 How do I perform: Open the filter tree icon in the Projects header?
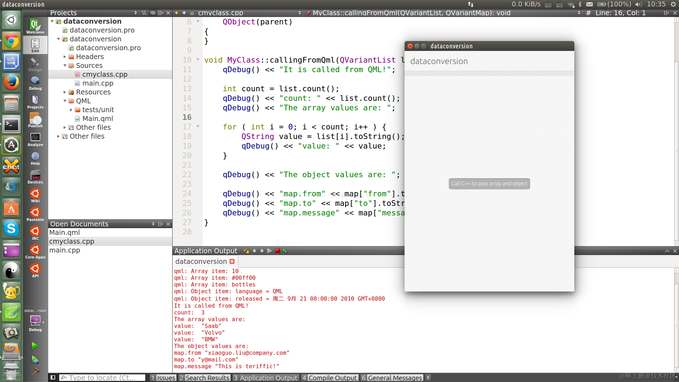click(x=144, y=13)
